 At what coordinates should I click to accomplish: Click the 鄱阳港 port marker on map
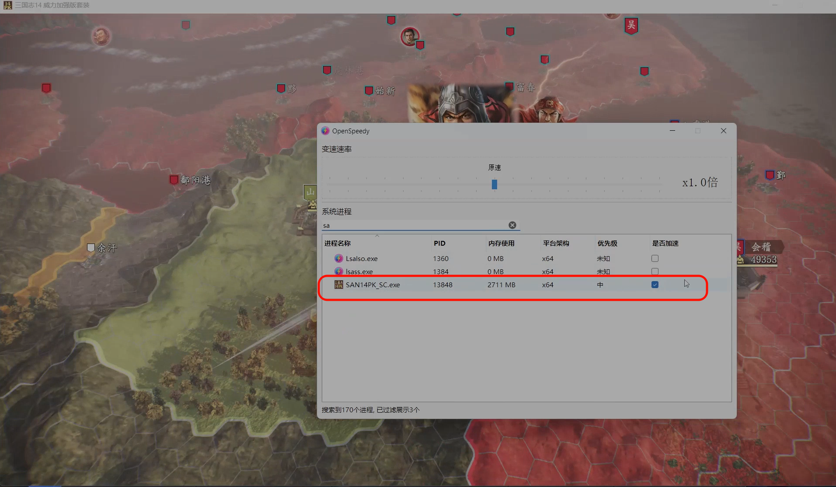[174, 180]
